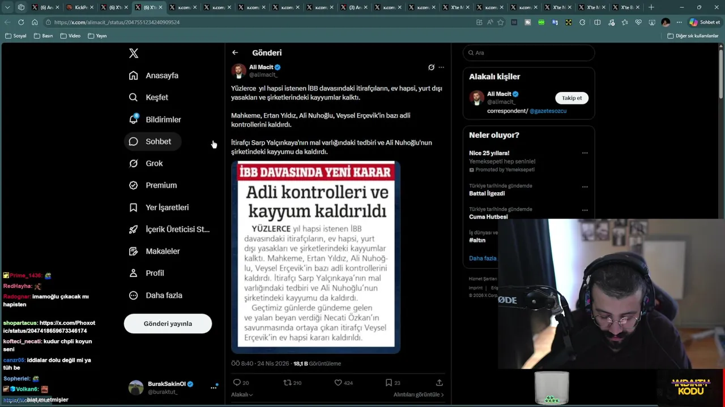725x407 pixels.
Task: Open @gazetesozcu mention link
Action: pos(548,111)
